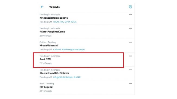Click the #HOAX related hashtag

77,77
